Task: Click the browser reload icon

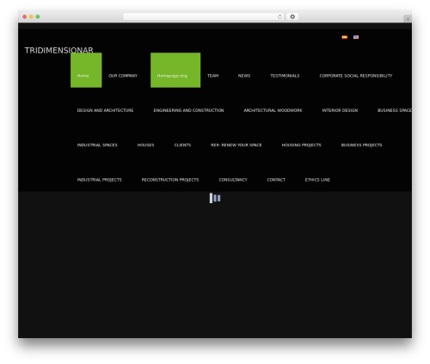Action: coord(279,16)
